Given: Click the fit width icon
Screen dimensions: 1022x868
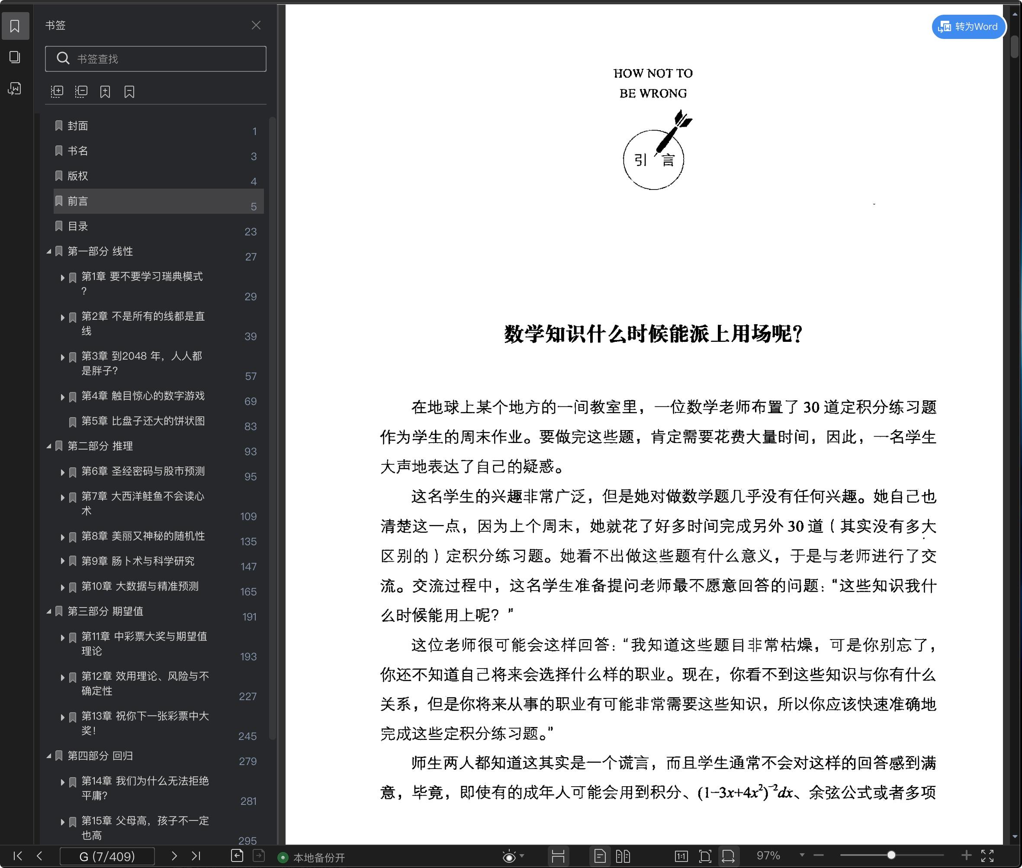Looking at the screenshot, I should [x=728, y=857].
